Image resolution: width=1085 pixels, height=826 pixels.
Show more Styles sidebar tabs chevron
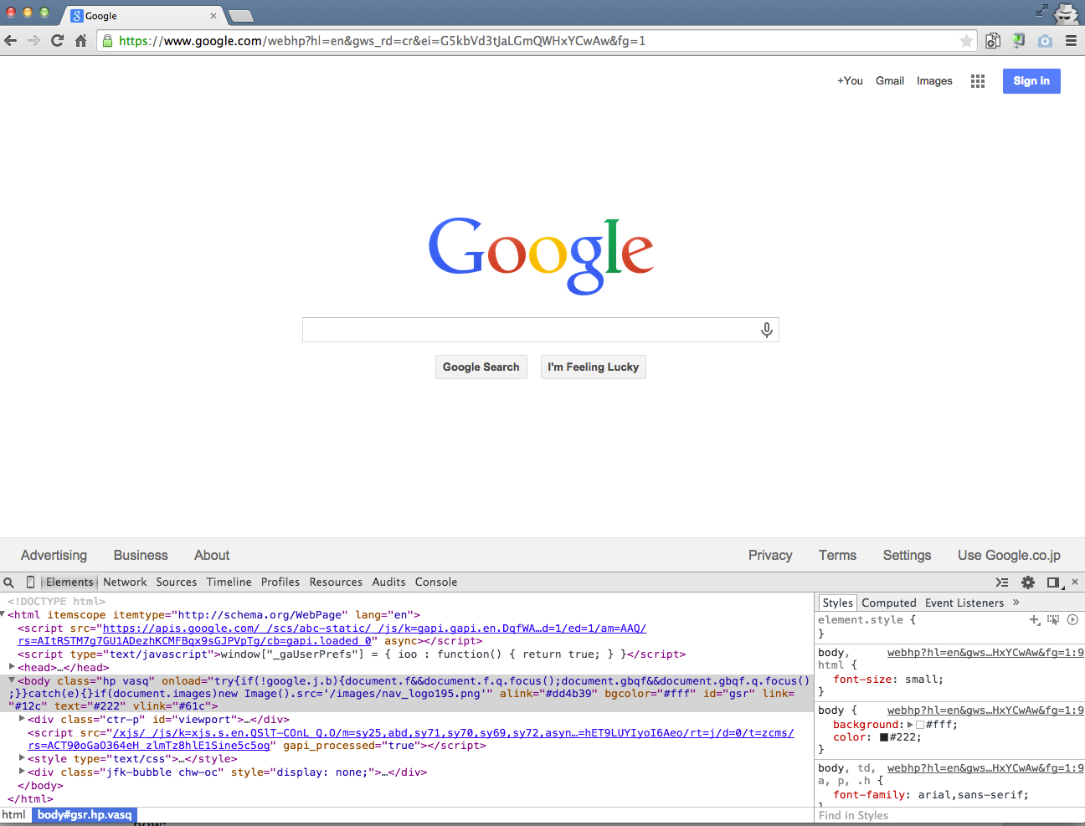(x=1016, y=603)
